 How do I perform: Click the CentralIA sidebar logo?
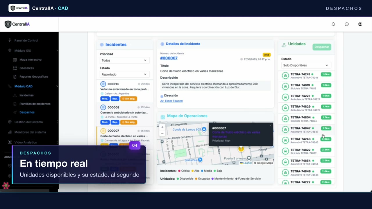[x=17, y=24]
